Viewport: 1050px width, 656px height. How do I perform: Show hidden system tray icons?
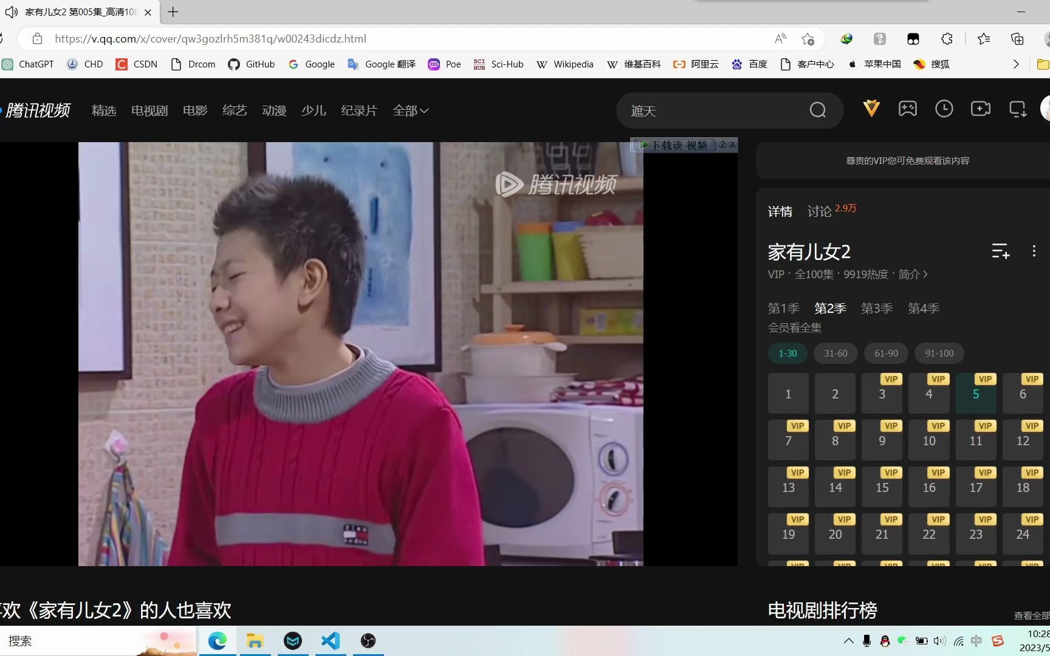pyautogui.click(x=849, y=641)
